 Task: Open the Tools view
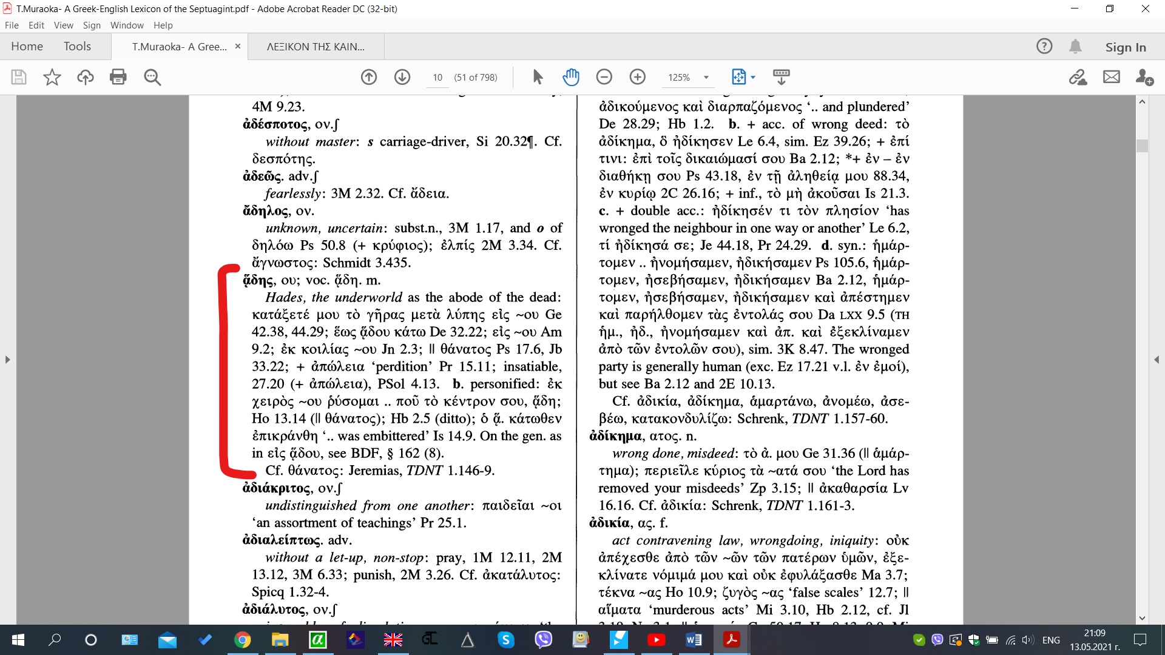pos(77,47)
